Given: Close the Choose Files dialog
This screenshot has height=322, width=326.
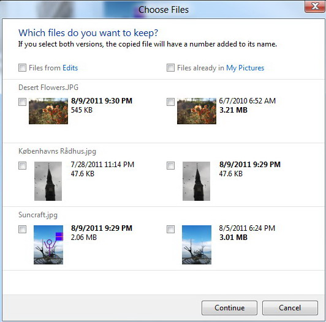Looking at the screenshot, I should click(315, 7).
